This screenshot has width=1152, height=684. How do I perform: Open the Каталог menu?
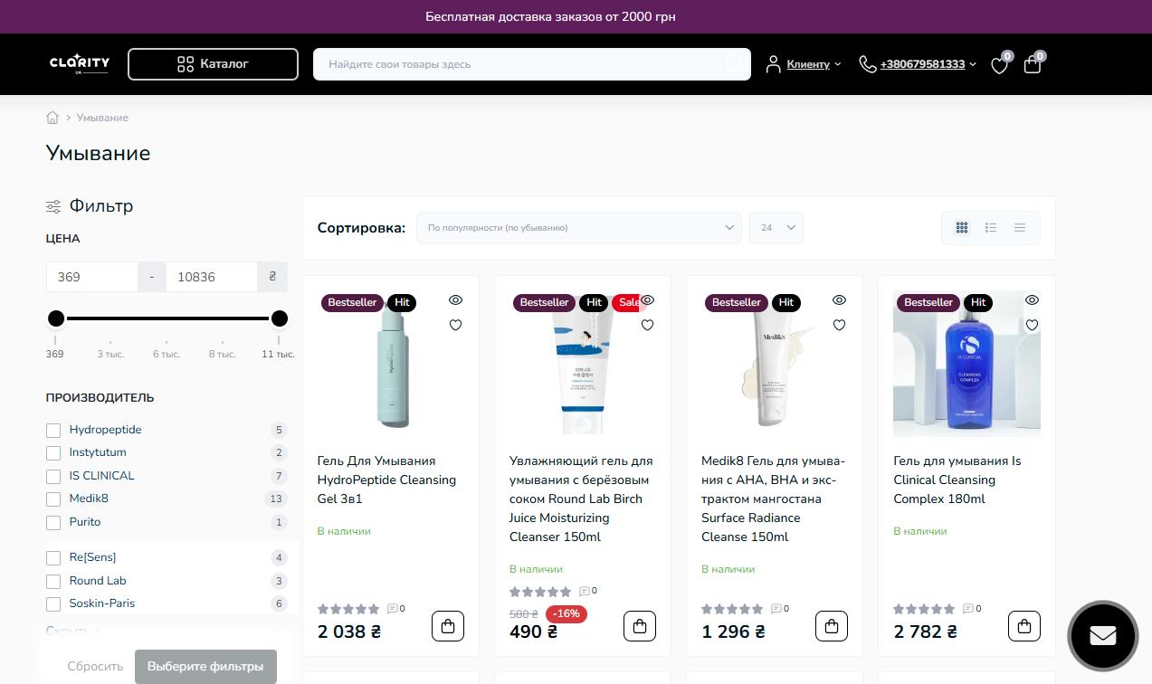coord(213,64)
